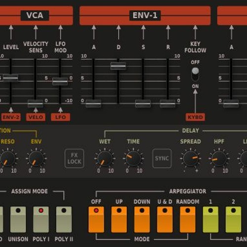Move the ENV-1 decay (D) slider

(118, 66)
